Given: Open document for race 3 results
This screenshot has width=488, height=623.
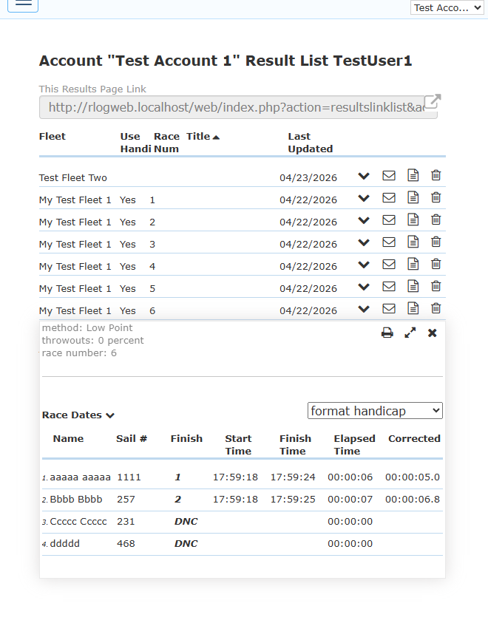Looking at the screenshot, I should 413,242.
